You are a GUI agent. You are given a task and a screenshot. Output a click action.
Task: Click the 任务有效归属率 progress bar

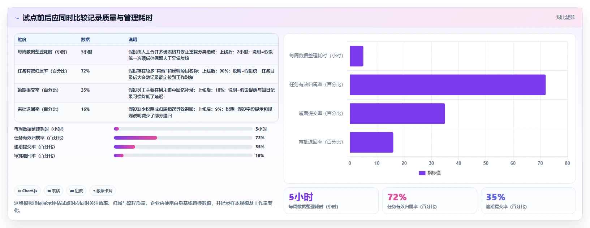coord(183,138)
